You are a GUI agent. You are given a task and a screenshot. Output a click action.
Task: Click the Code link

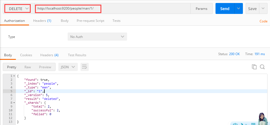[x=263, y=21]
